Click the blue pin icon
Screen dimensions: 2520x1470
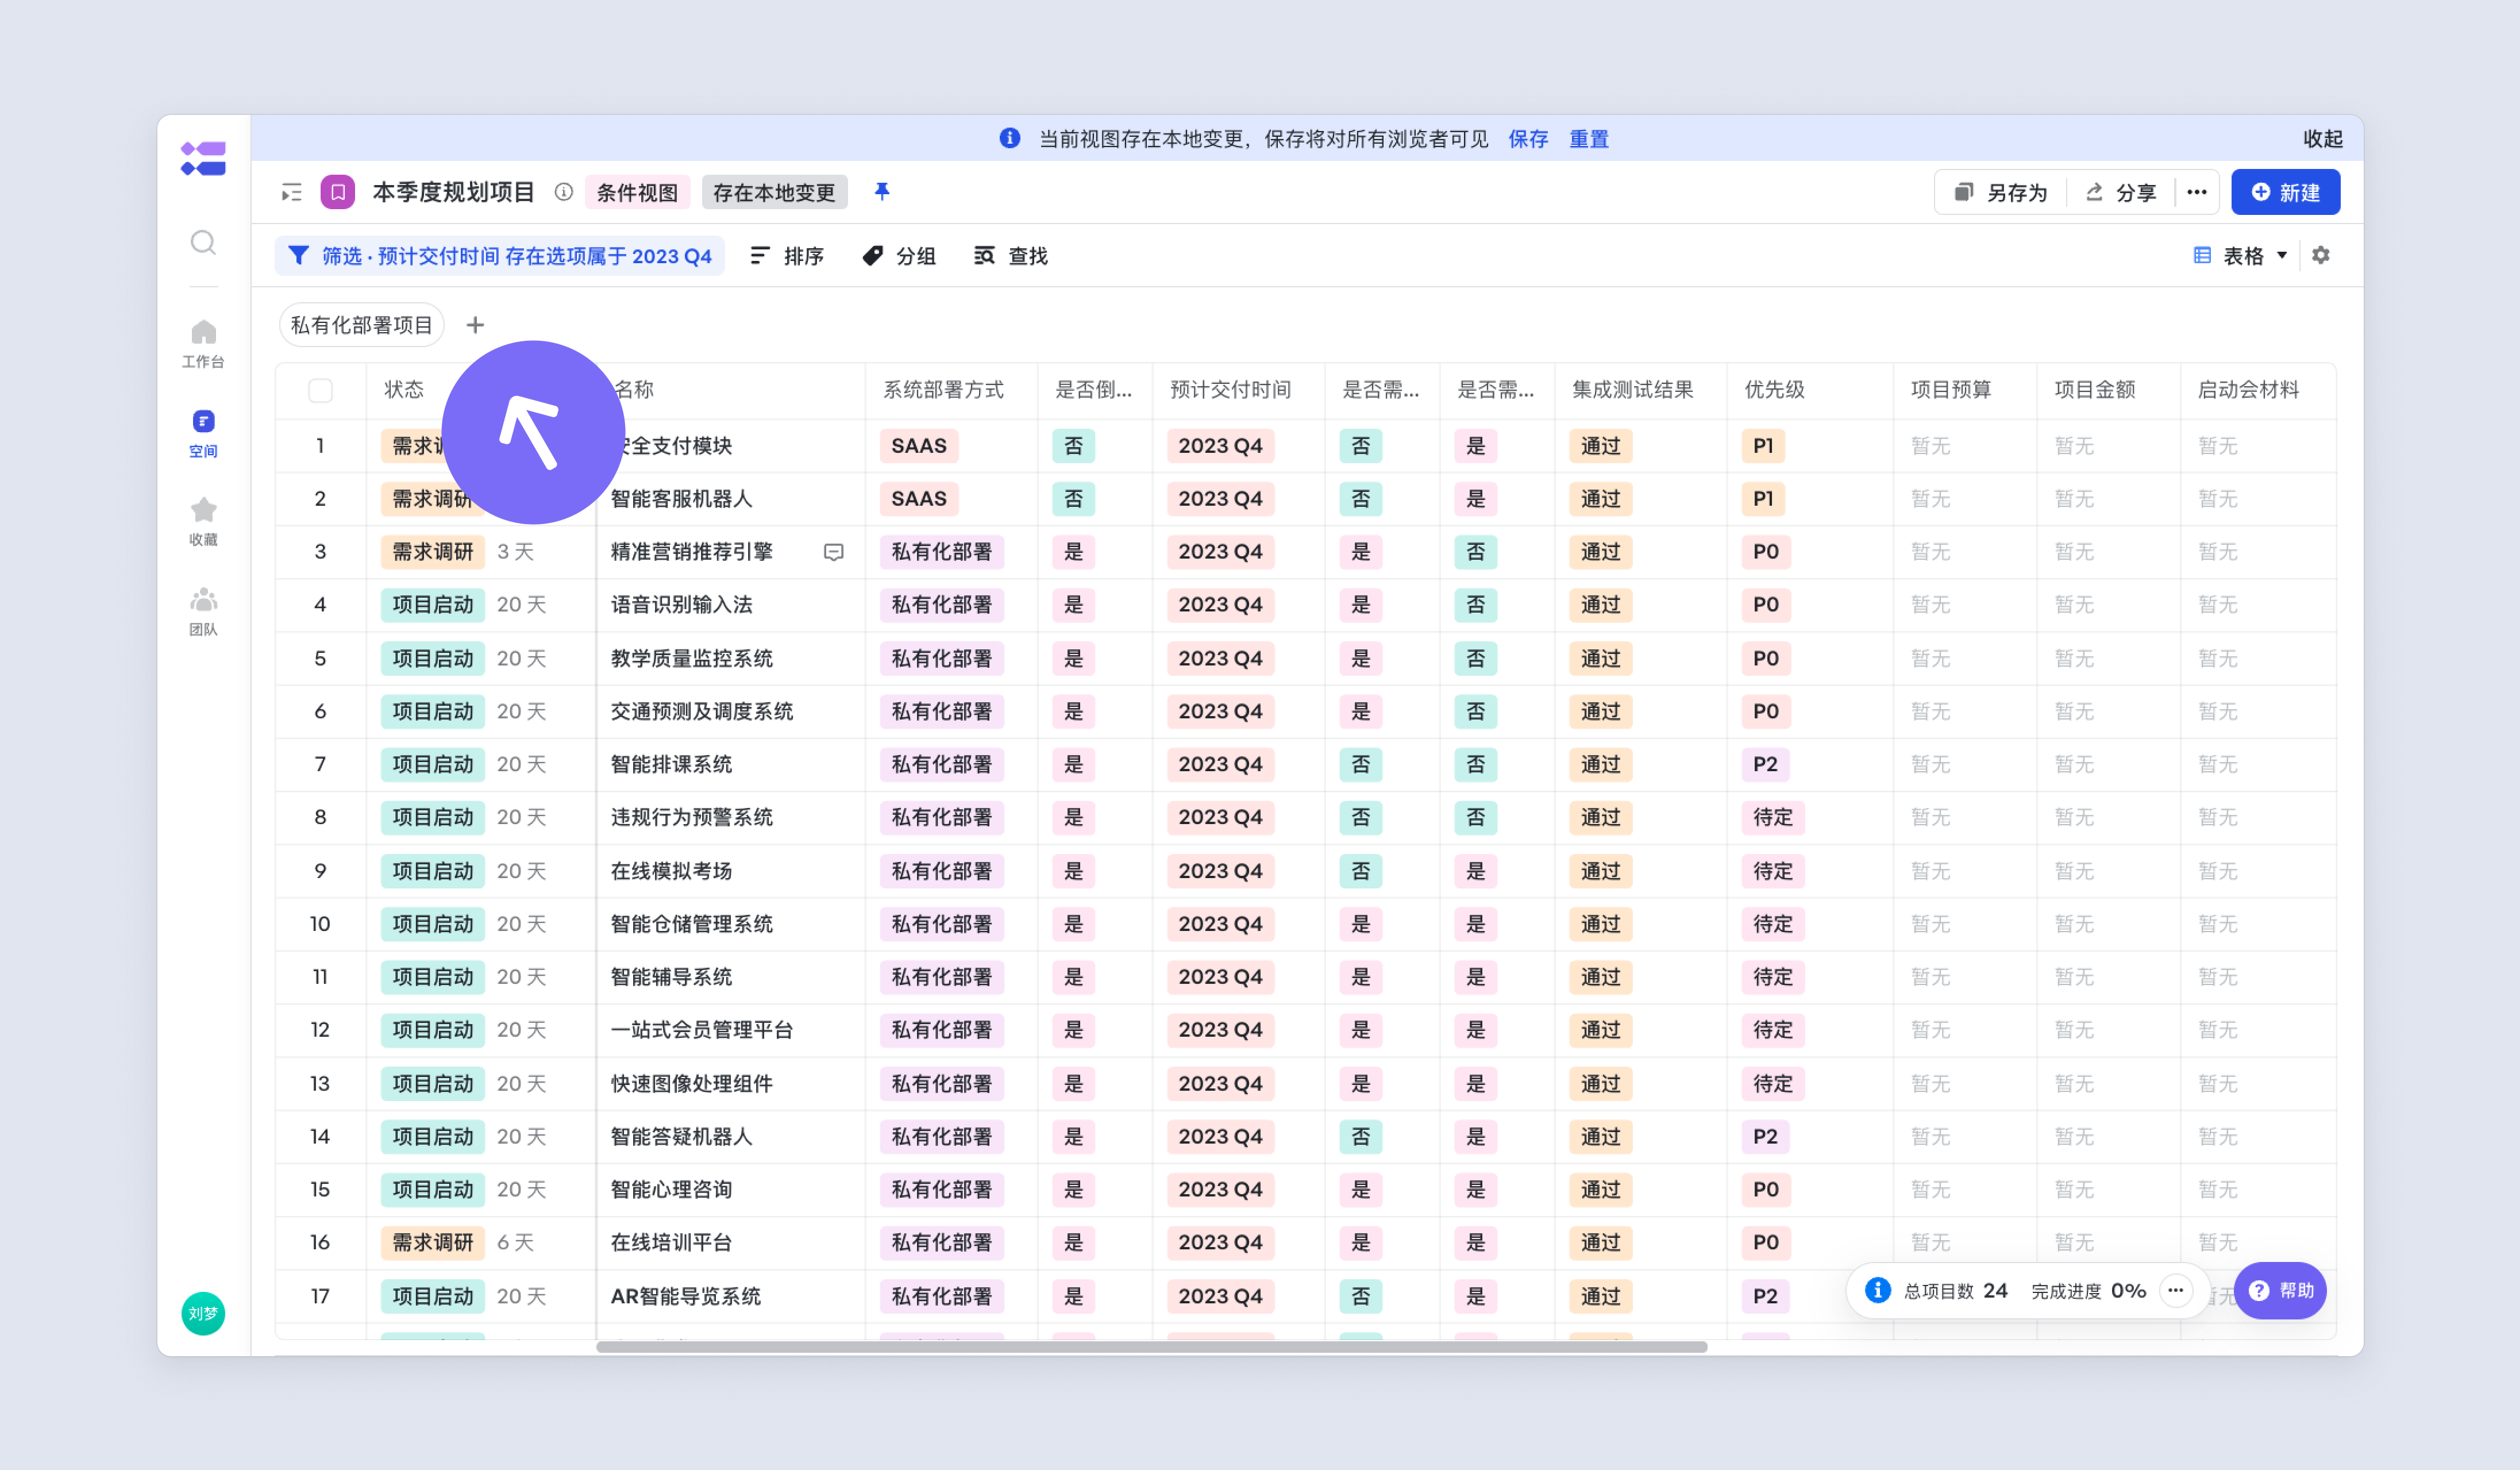(x=881, y=191)
